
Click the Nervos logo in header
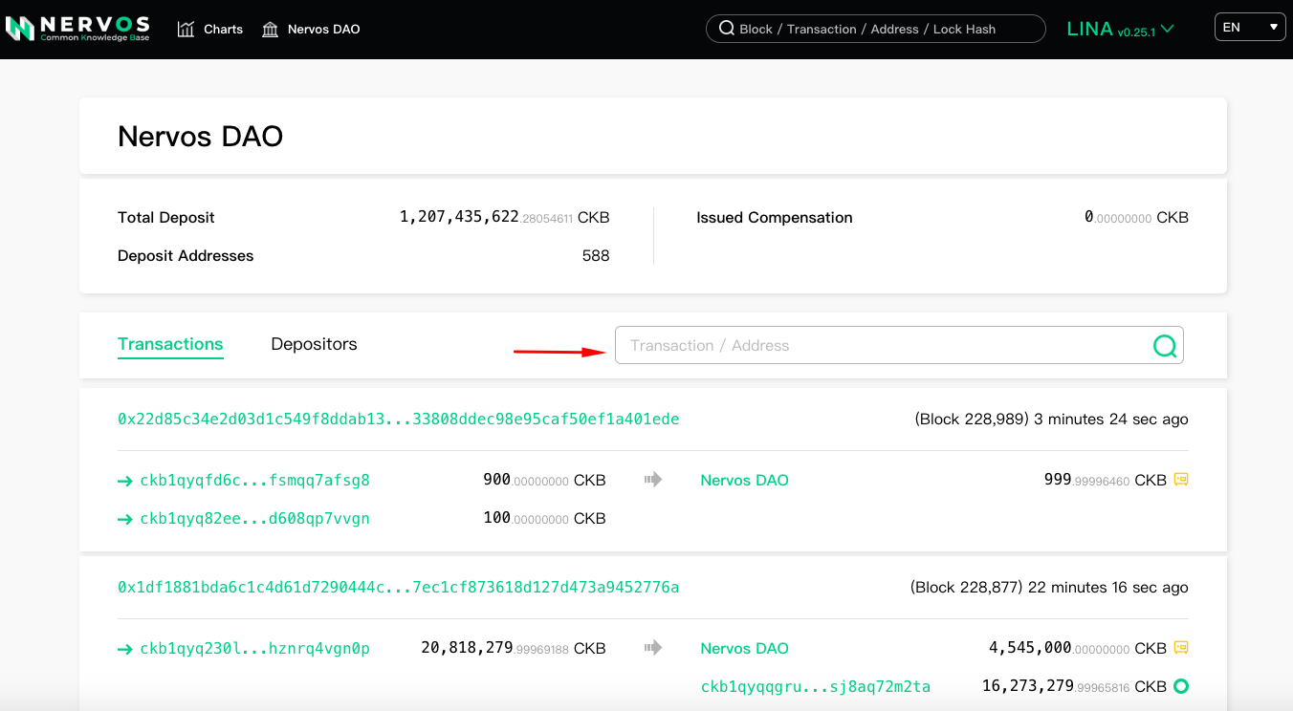pyautogui.click(x=77, y=29)
